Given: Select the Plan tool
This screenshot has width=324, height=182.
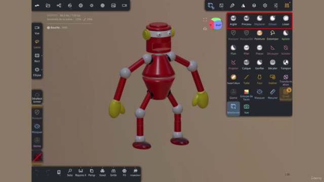Looking at the screenshot, I should click(x=233, y=50).
